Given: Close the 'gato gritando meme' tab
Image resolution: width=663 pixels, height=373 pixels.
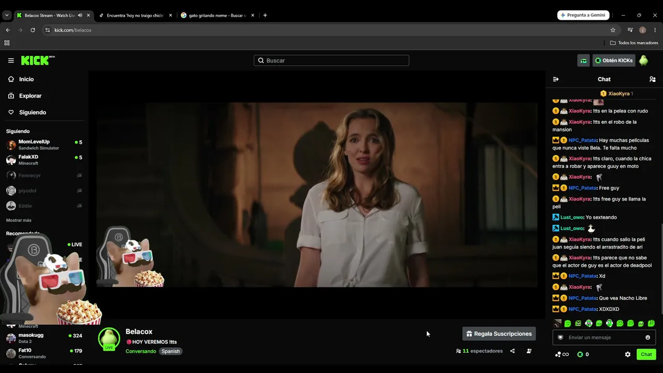Looking at the screenshot, I should tap(253, 16).
